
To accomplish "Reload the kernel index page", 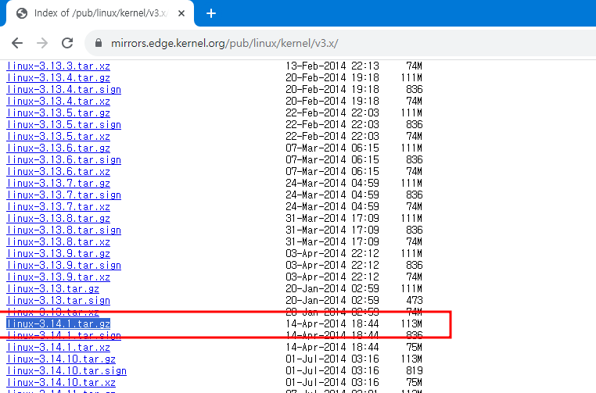I will (67, 43).
